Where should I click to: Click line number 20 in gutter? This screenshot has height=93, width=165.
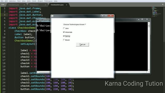(x=4, y=70)
